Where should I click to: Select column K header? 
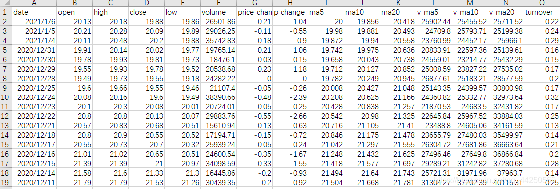coord(398,3)
